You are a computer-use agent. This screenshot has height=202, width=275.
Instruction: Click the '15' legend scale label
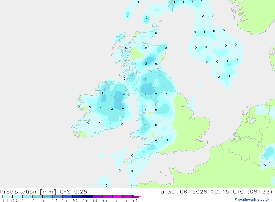tap(64, 200)
